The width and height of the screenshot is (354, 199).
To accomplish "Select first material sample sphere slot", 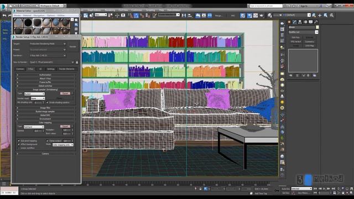I will 18,23.
